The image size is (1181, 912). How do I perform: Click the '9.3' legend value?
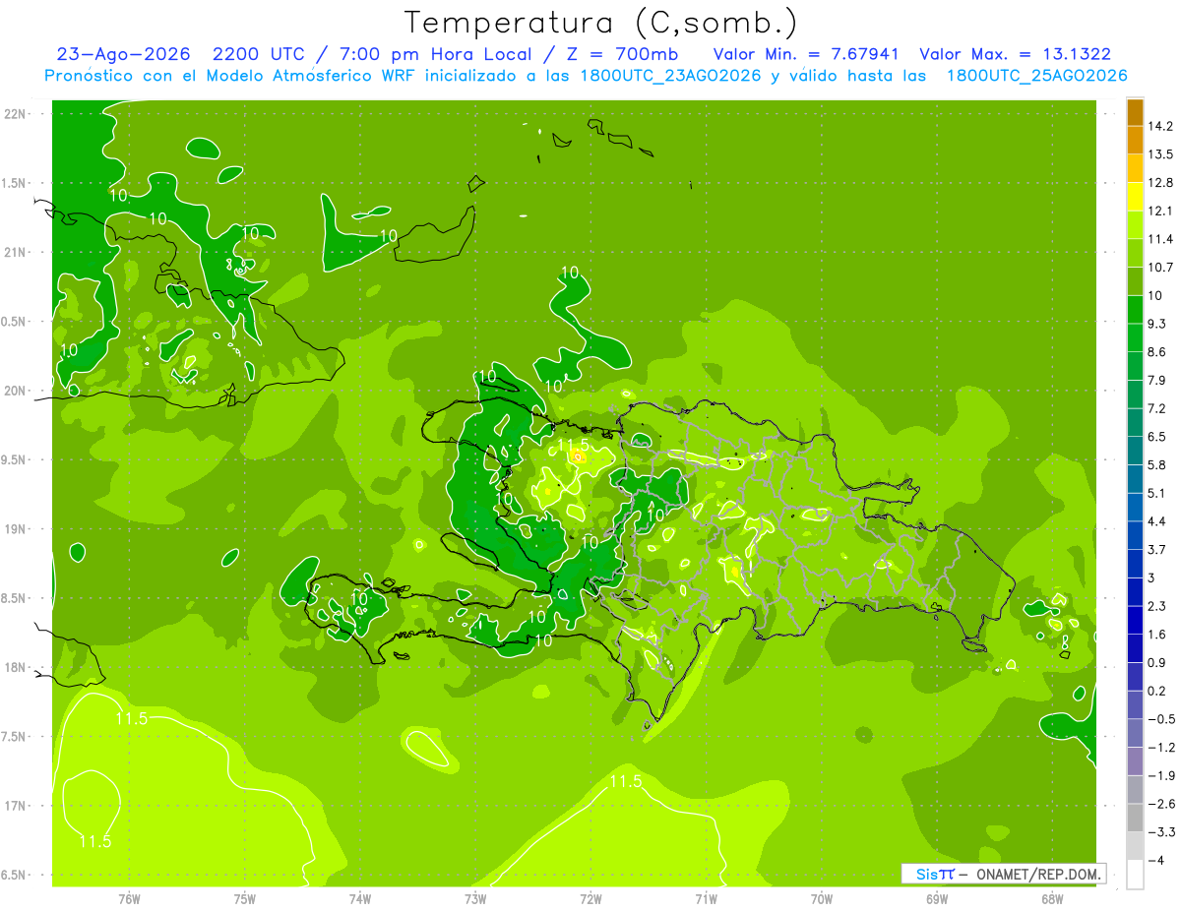click(x=1158, y=324)
